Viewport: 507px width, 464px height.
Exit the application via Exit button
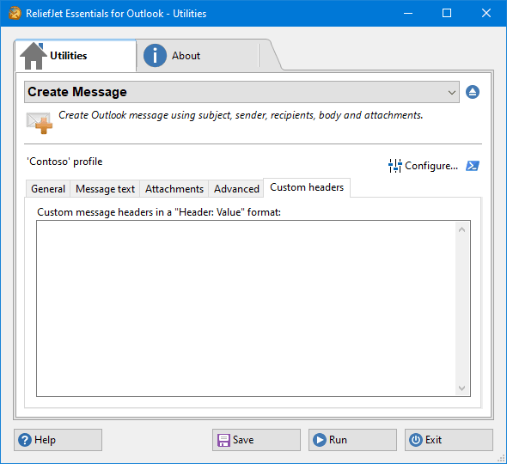click(449, 440)
